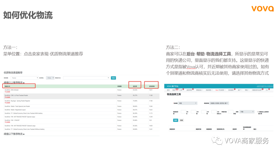Click the KG weight input field
This screenshot has width=278, height=153.
click(x=183, y=112)
